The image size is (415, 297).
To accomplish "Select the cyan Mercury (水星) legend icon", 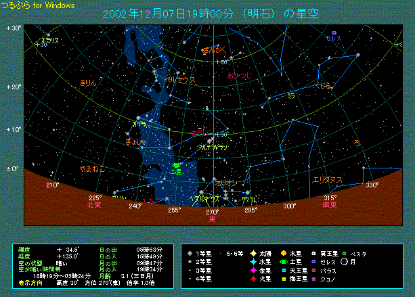I will click(252, 261).
